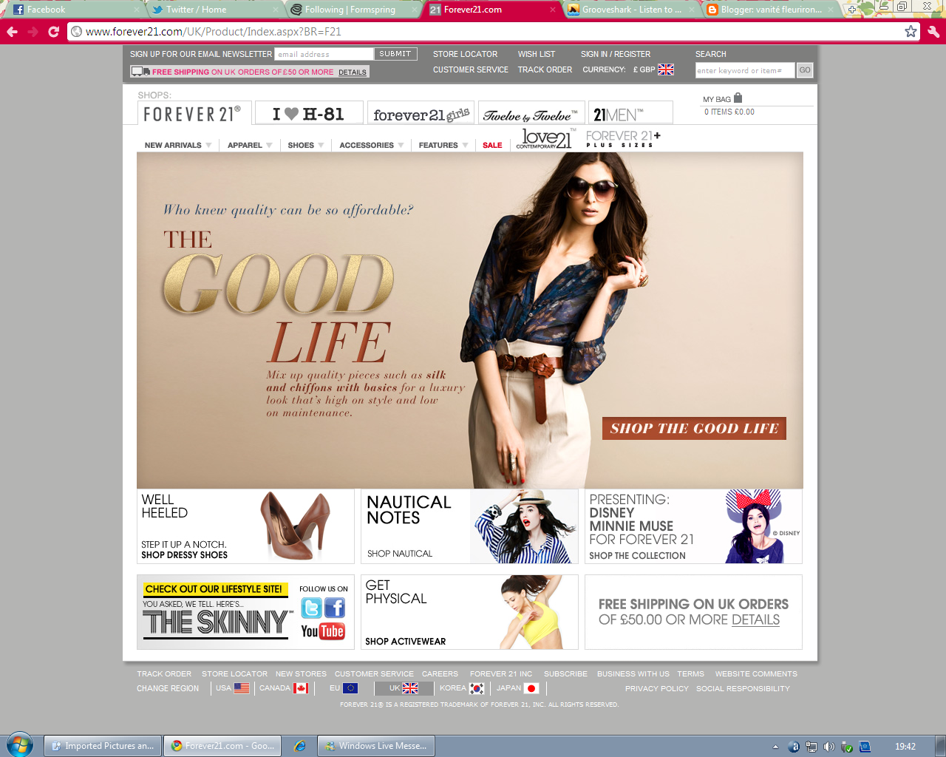The height and width of the screenshot is (757, 946).
Task: Open the Windows Start orb
Action: [x=20, y=744]
